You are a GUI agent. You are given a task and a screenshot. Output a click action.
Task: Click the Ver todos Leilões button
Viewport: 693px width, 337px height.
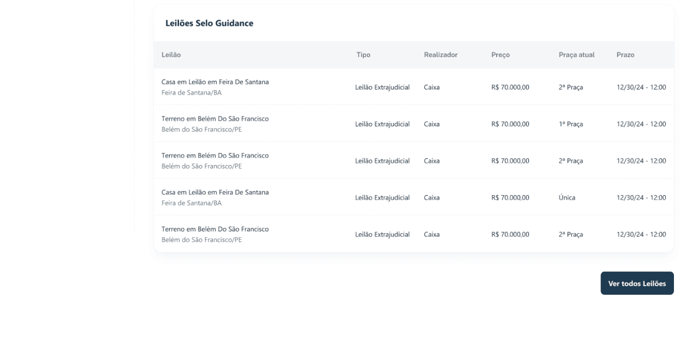click(x=637, y=283)
